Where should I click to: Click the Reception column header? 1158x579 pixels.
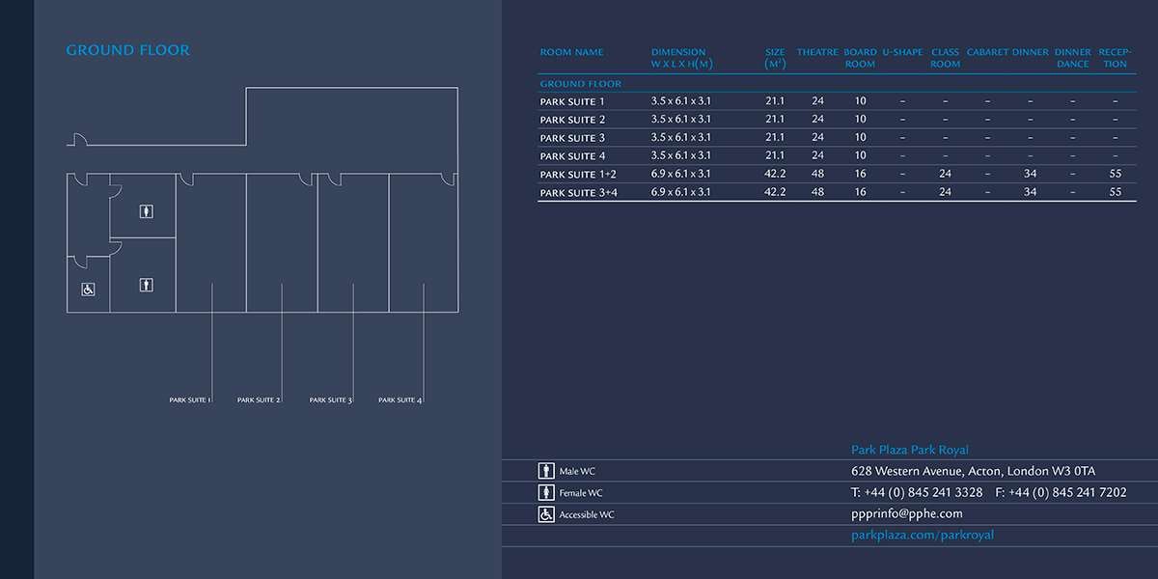tap(1114, 58)
